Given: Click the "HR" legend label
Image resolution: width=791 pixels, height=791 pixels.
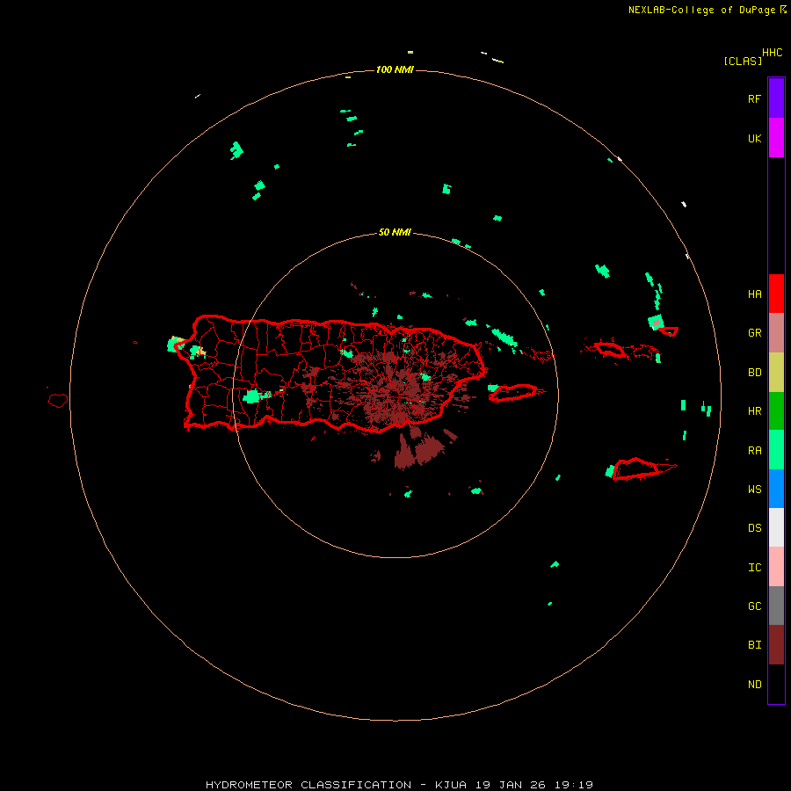Looking at the screenshot, I should click(754, 411).
